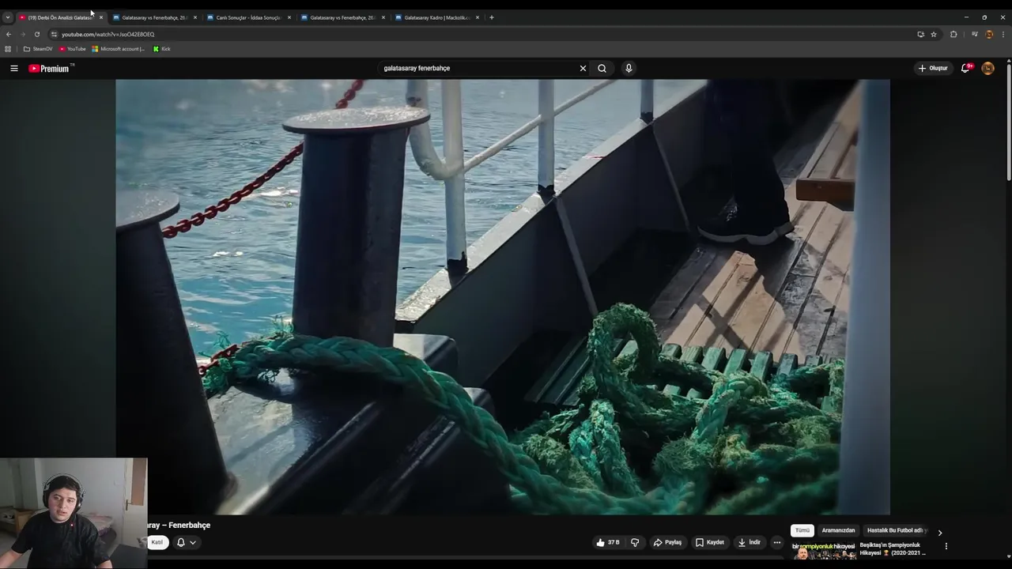Open Chrome media controls icon

[975, 34]
